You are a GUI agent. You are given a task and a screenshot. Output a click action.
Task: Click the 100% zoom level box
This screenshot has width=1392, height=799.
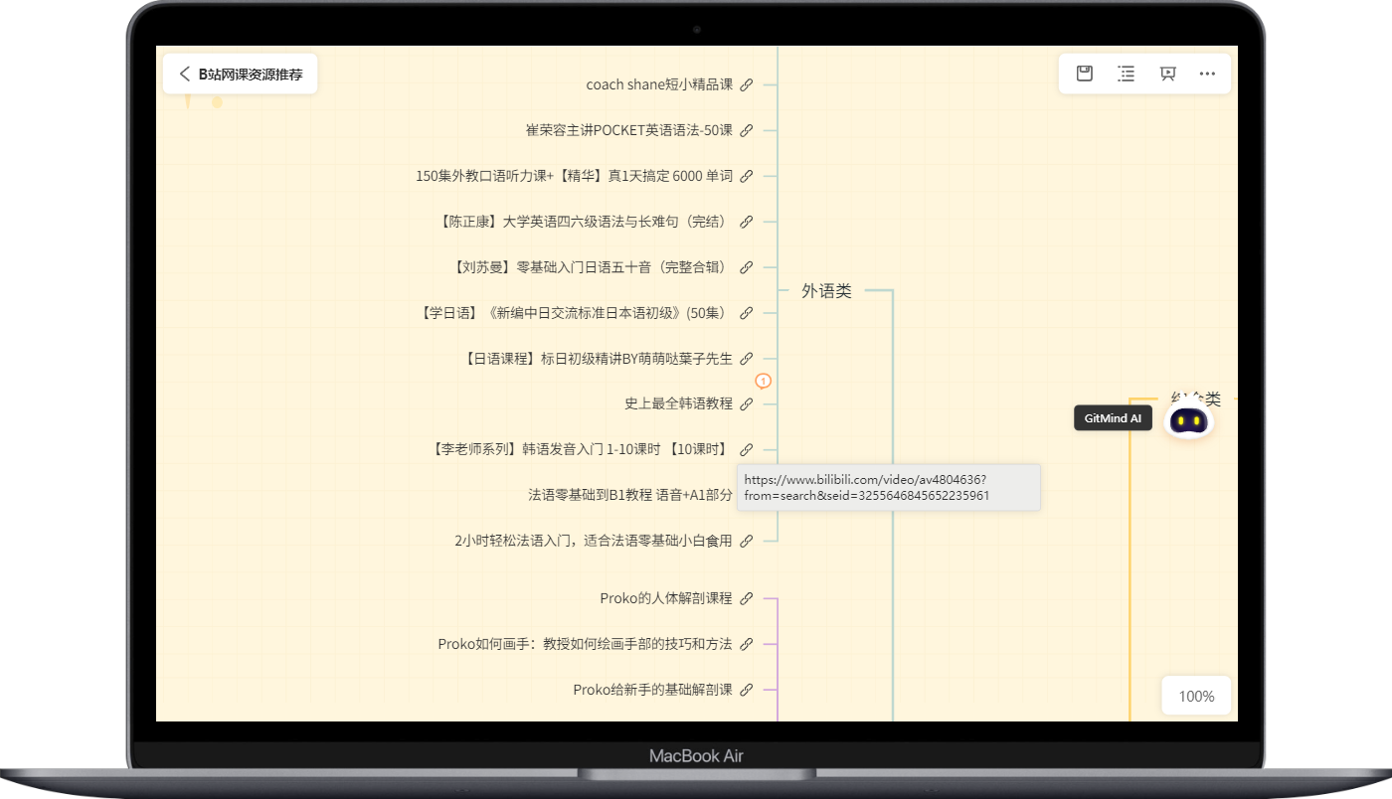pos(1196,696)
